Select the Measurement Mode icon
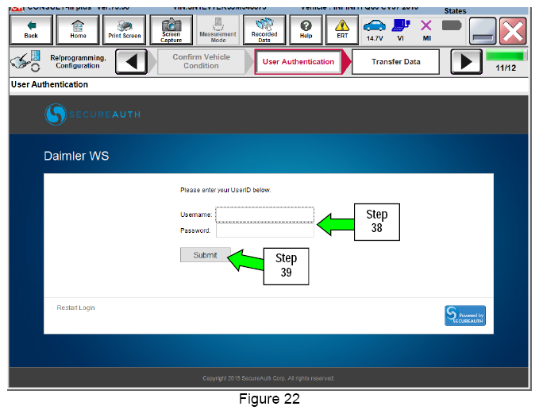539x414 pixels. tap(218, 30)
